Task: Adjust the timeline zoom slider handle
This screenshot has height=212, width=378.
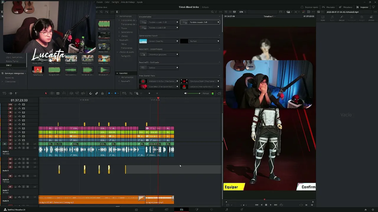Action: [x=149, y=93]
